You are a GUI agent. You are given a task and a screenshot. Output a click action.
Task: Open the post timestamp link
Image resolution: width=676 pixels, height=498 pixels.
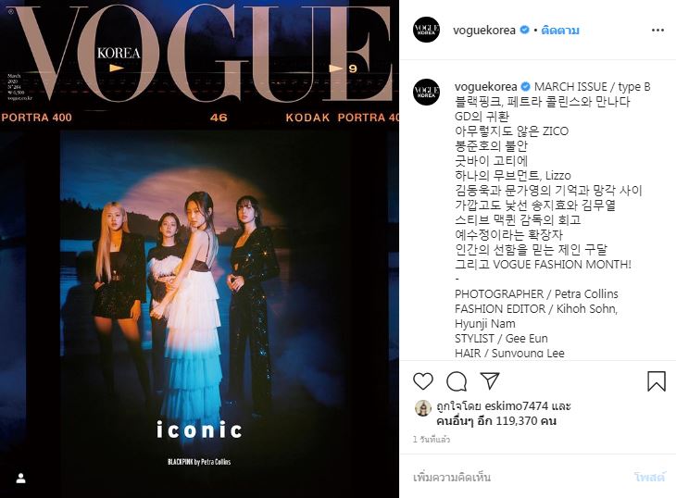pos(432,440)
